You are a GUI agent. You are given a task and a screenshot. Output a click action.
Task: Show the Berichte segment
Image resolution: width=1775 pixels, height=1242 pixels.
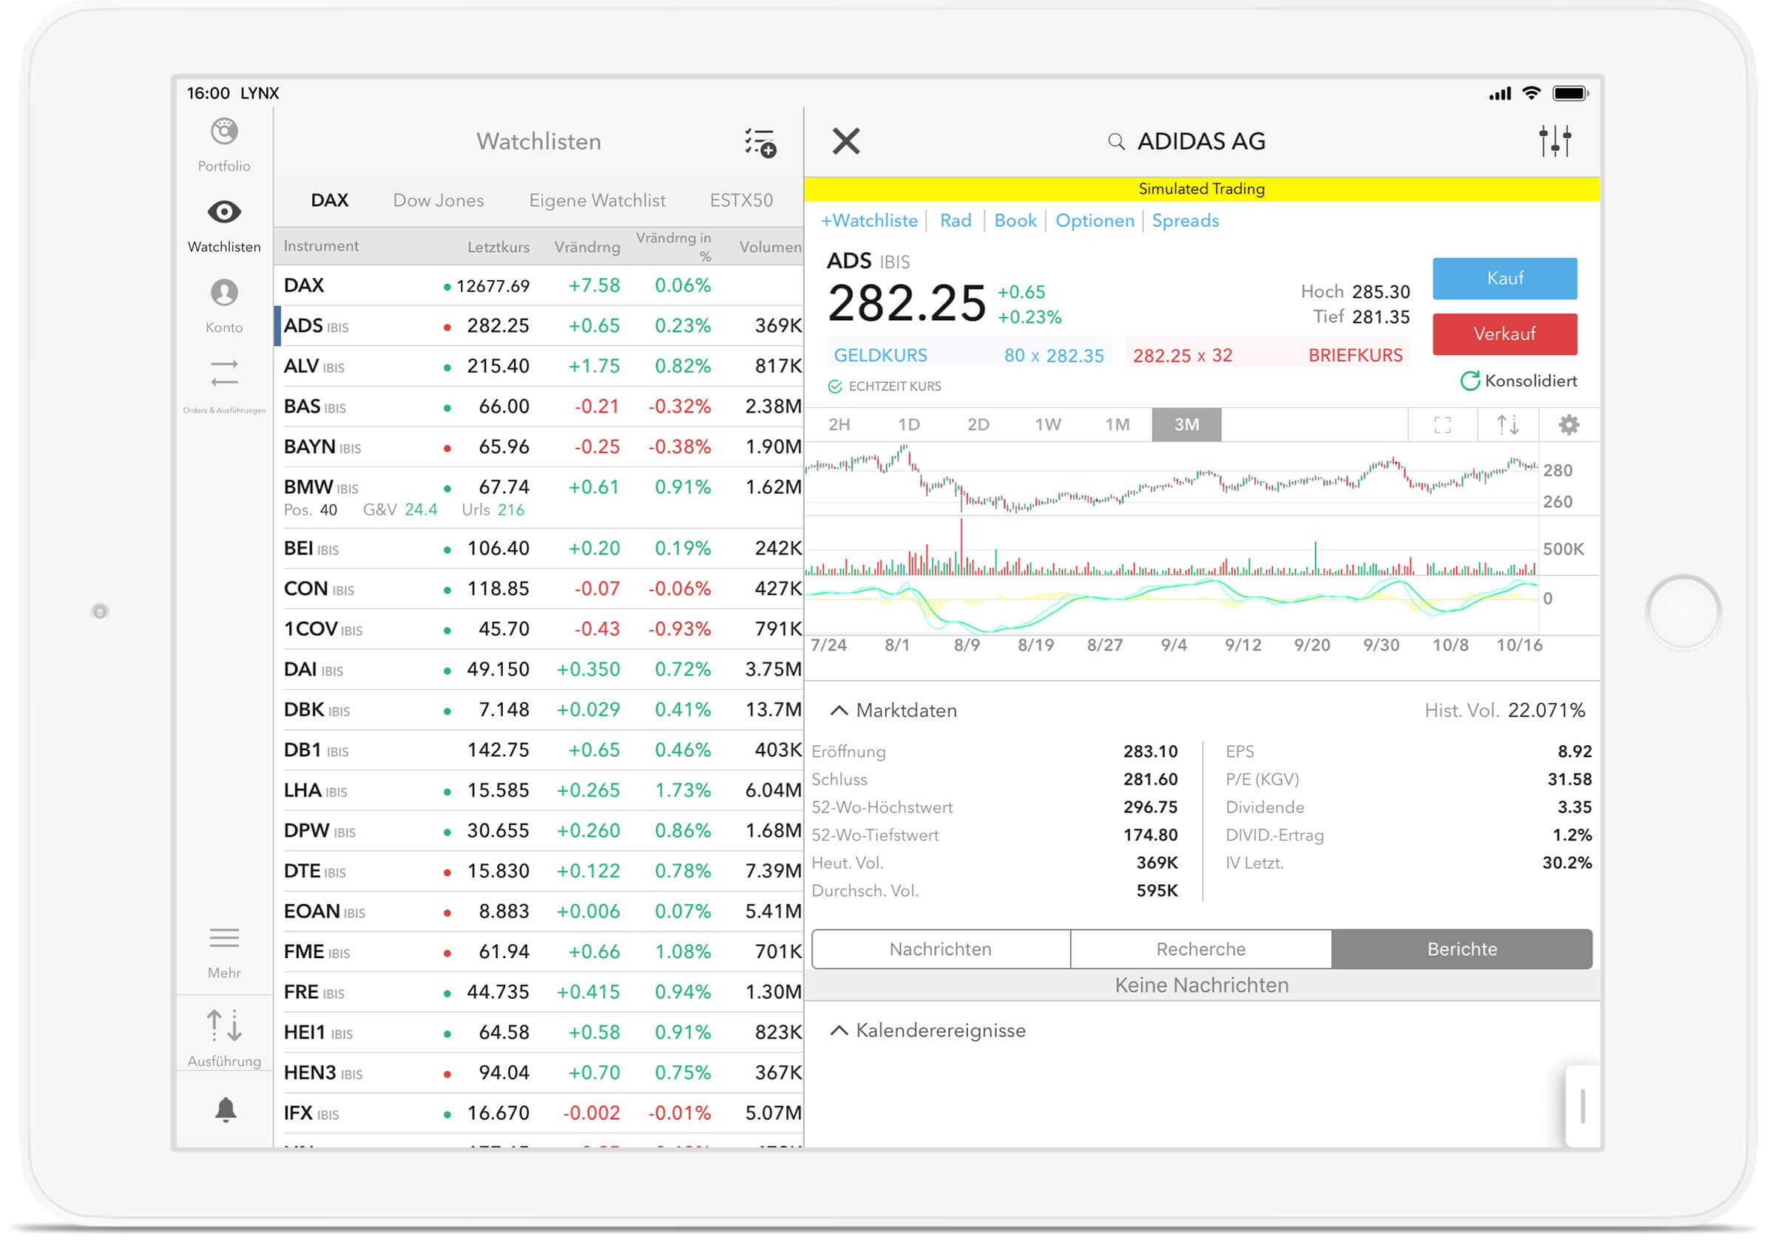click(x=1462, y=949)
